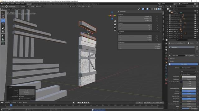Select the combined Transform tool
This screenshot has height=111, width=199.
pyautogui.click(x=3, y=31)
